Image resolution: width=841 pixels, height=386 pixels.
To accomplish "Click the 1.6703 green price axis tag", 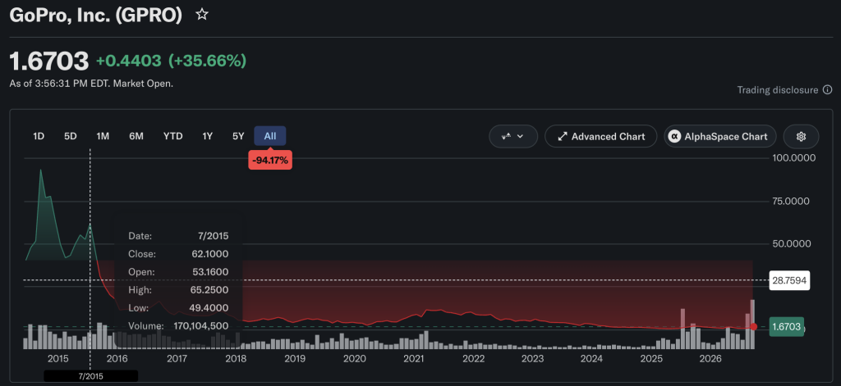I will pyautogui.click(x=786, y=326).
